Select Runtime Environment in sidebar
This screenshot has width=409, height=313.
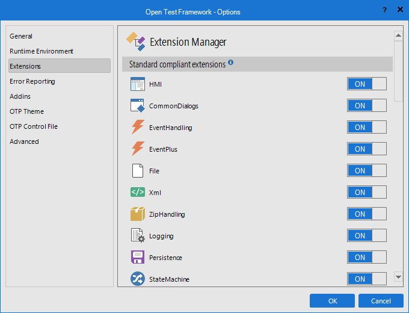coord(60,51)
